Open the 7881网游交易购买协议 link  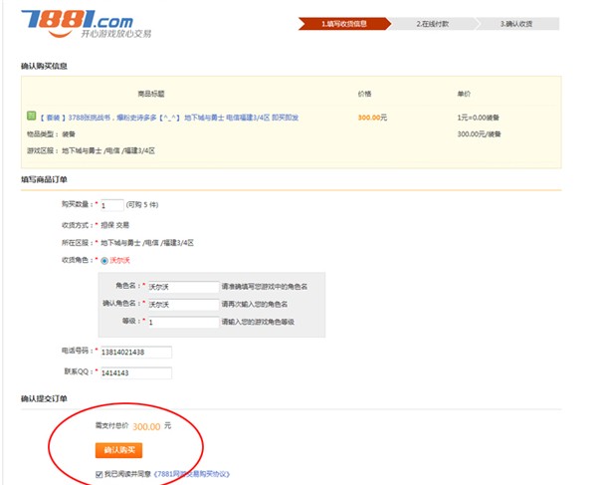200,474
